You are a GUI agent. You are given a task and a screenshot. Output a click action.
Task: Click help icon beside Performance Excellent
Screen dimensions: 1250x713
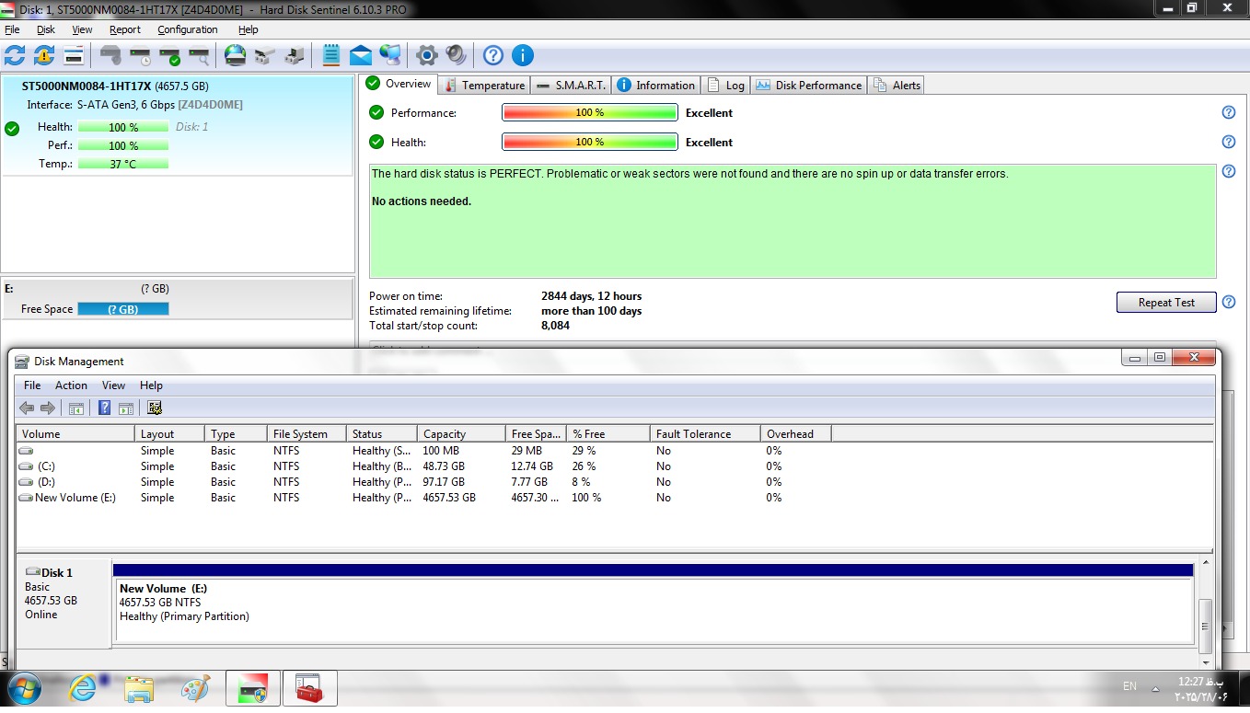[1228, 112]
